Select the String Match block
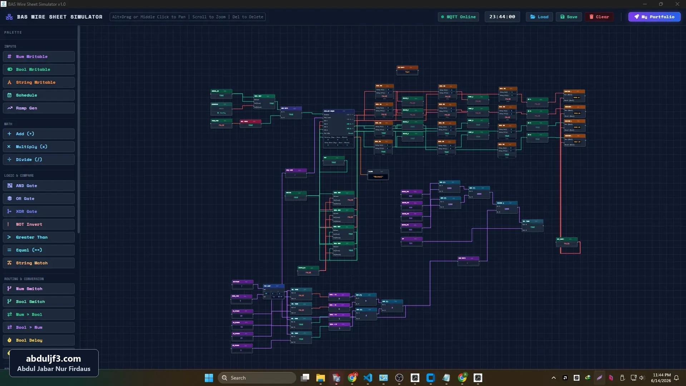Screen dimensions: 686x386 (39, 263)
